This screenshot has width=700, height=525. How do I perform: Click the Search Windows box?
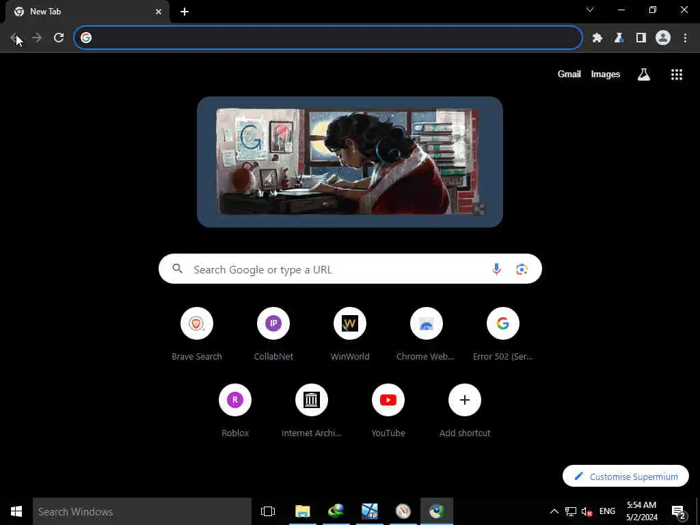pos(142,511)
